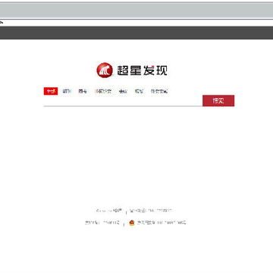Screen dimensions: 273x273
Task: Click the browser address bar
Action: point(136,23)
